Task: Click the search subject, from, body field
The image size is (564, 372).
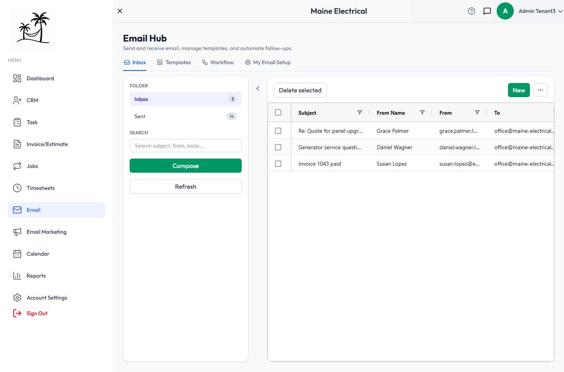Action: click(x=186, y=146)
